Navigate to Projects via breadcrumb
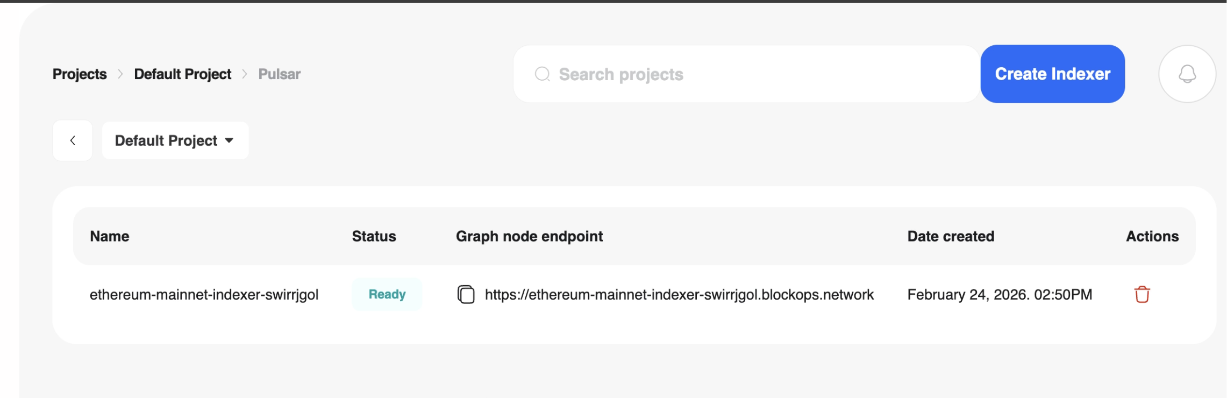Viewport: 1227px width, 398px height. [79, 74]
